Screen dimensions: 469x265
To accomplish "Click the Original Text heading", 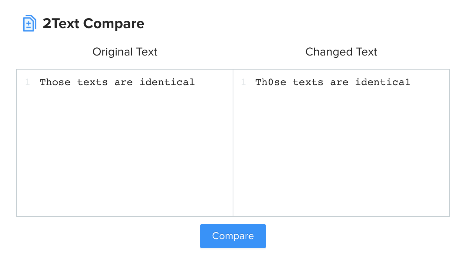I will click(x=124, y=52).
